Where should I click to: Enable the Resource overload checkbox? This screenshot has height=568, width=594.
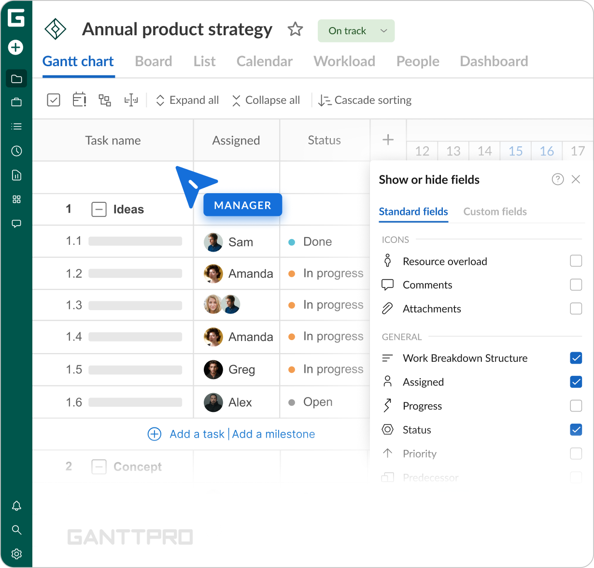[576, 261]
